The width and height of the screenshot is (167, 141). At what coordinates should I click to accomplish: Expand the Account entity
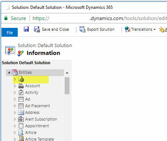coord(15,86)
